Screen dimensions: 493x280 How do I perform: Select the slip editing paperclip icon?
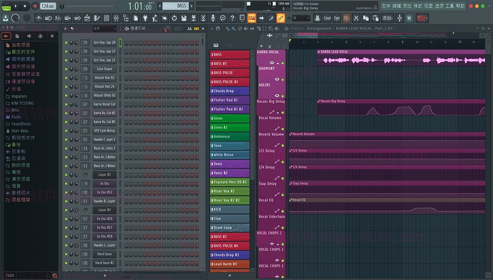(x=228, y=28)
